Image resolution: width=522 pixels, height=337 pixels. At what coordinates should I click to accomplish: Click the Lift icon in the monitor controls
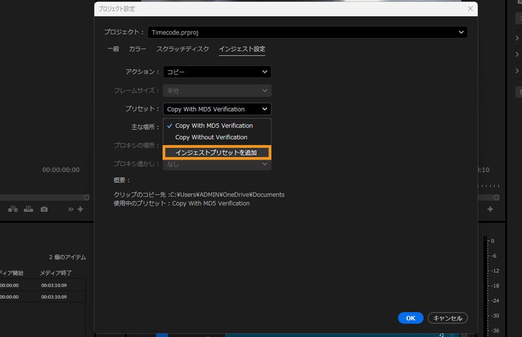[x=12, y=209]
